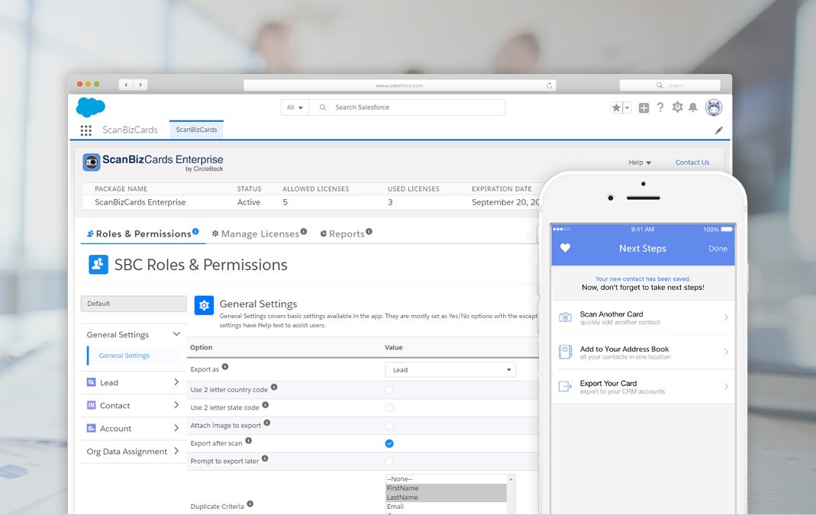Click the browser forward arrow
This screenshot has height=515, width=816.
(x=140, y=84)
